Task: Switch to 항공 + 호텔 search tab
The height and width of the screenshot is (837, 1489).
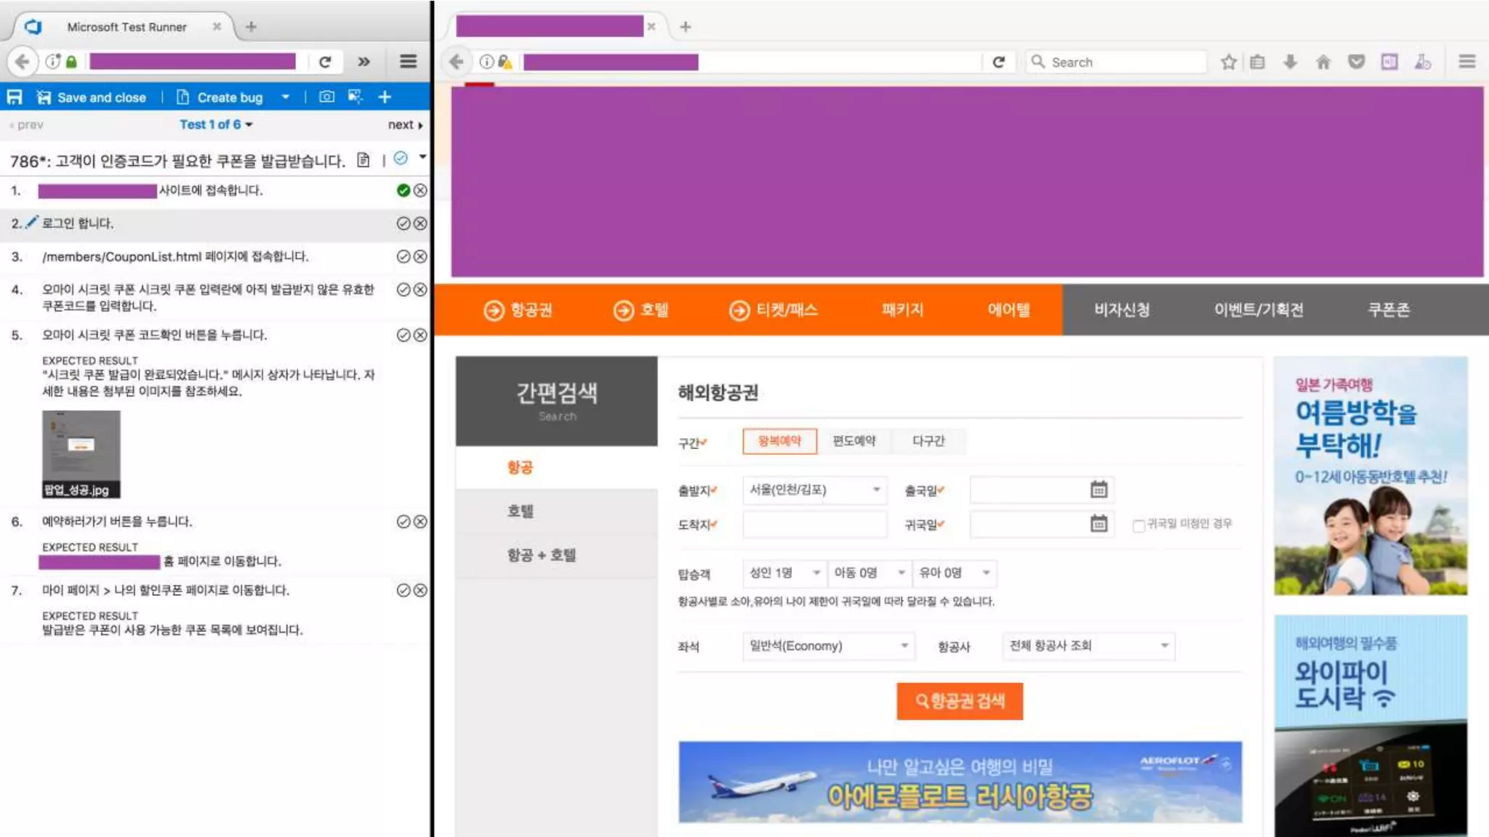Action: 542,555
